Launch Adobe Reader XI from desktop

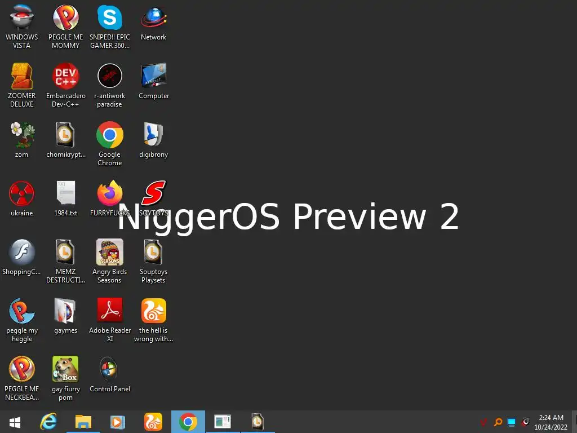point(110,319)
